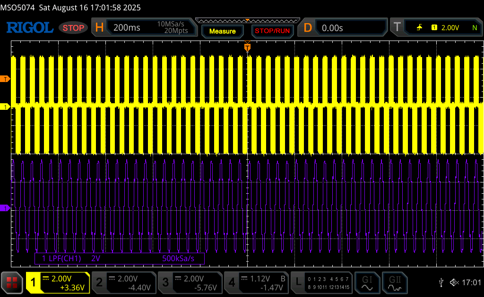Click the STOP/RUN button
Viewport: 484px width, 297px height.
coord(272,31)
